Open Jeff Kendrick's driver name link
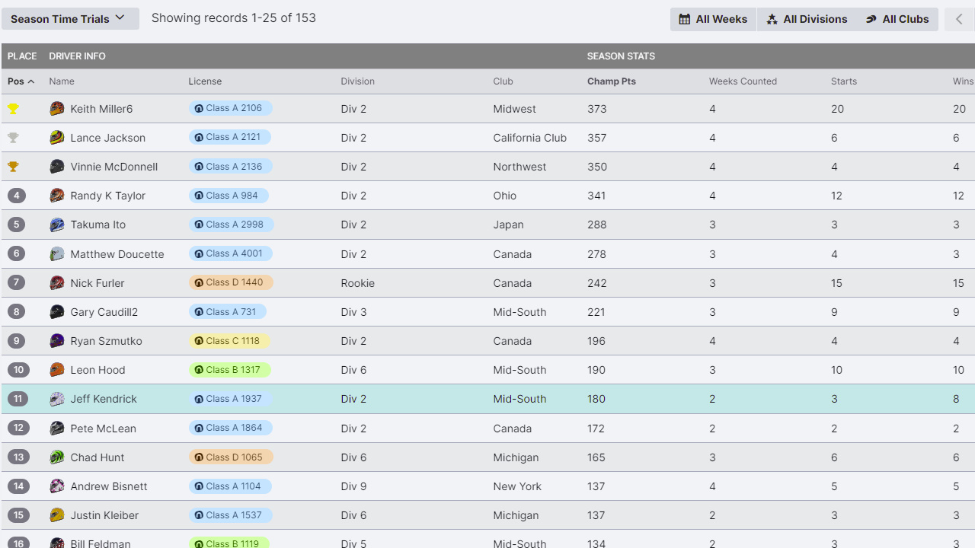 (x=104, y=399)
